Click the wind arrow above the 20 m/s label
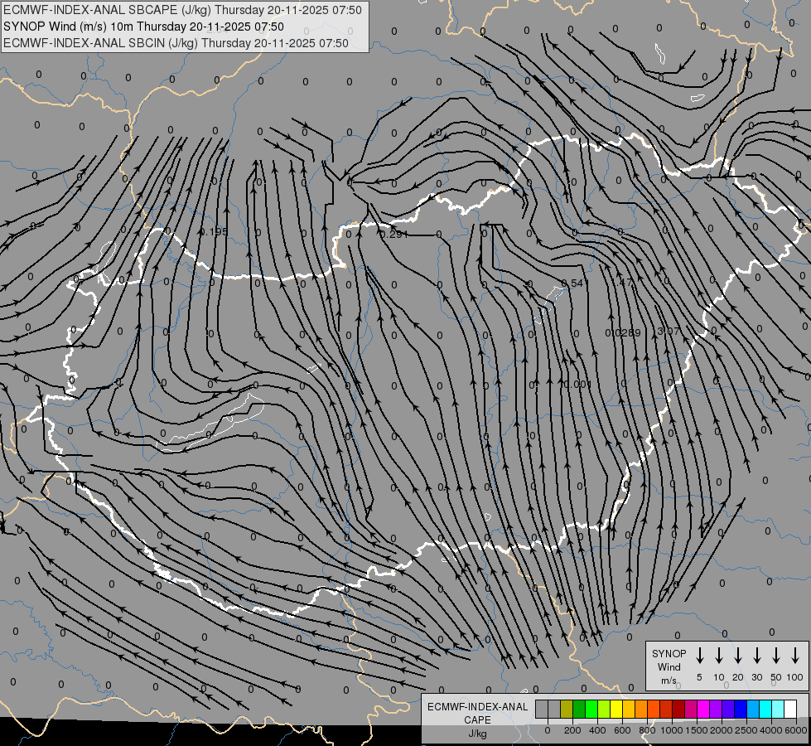Viewport: 811px width, 746px height. 738,656
